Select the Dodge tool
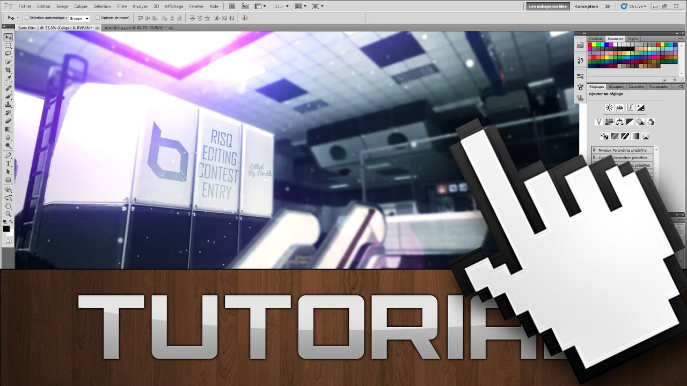The height and width of the screenshot is (386, 687). click(x=9, y=145)
